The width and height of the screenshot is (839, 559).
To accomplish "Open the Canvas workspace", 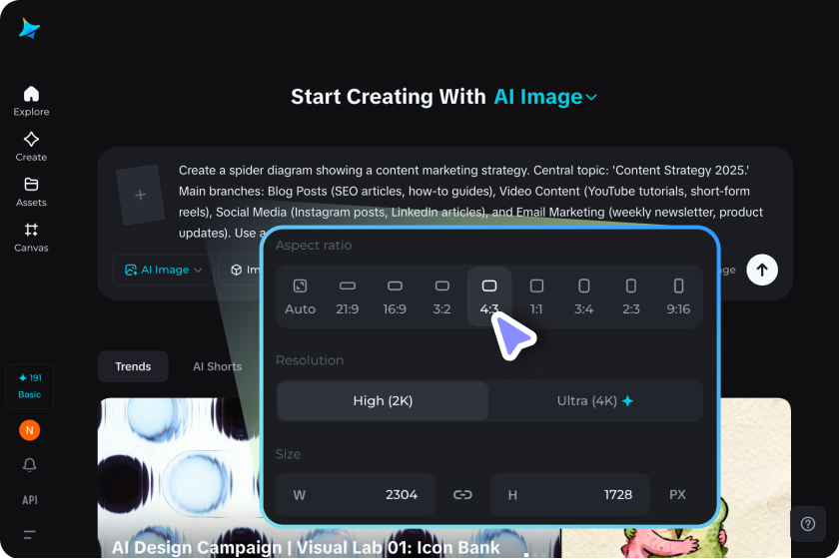I will [31, 238].
